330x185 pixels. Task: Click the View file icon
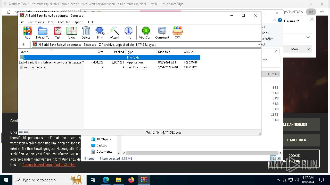[x=72, y=33]
